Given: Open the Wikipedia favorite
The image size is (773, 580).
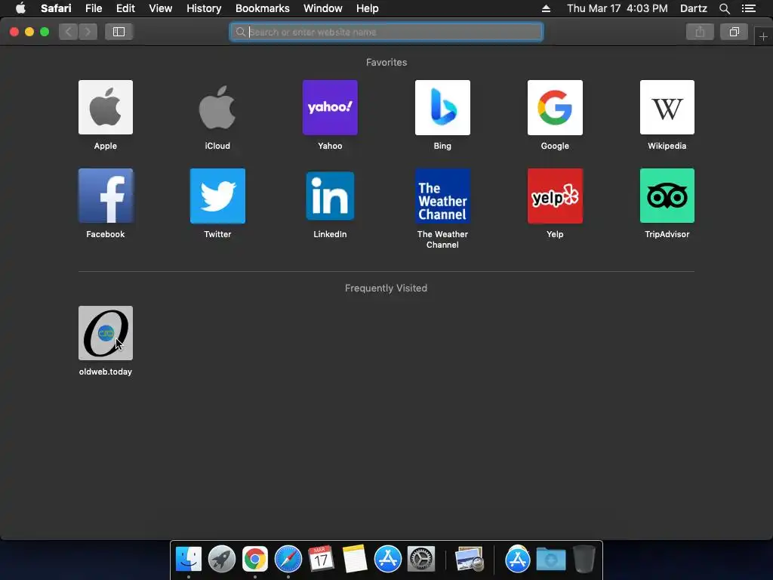Looking at the screenshot, I should (667, 107).
